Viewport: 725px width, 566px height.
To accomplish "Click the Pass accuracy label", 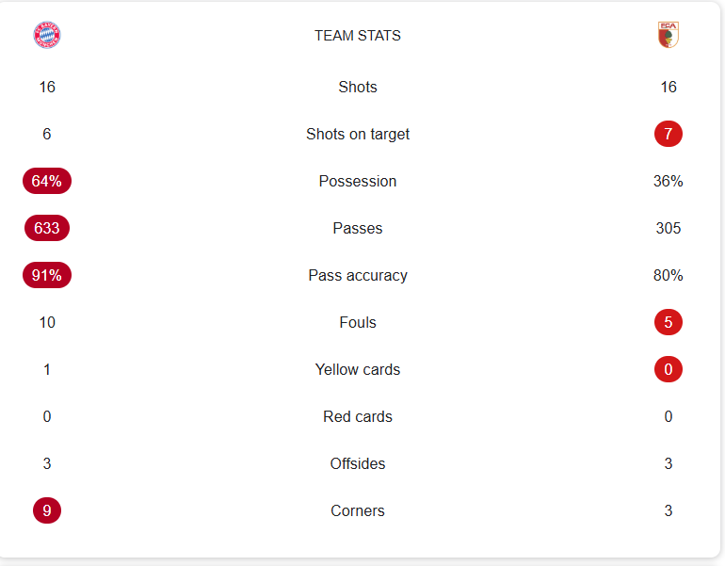I will (358, 275).
